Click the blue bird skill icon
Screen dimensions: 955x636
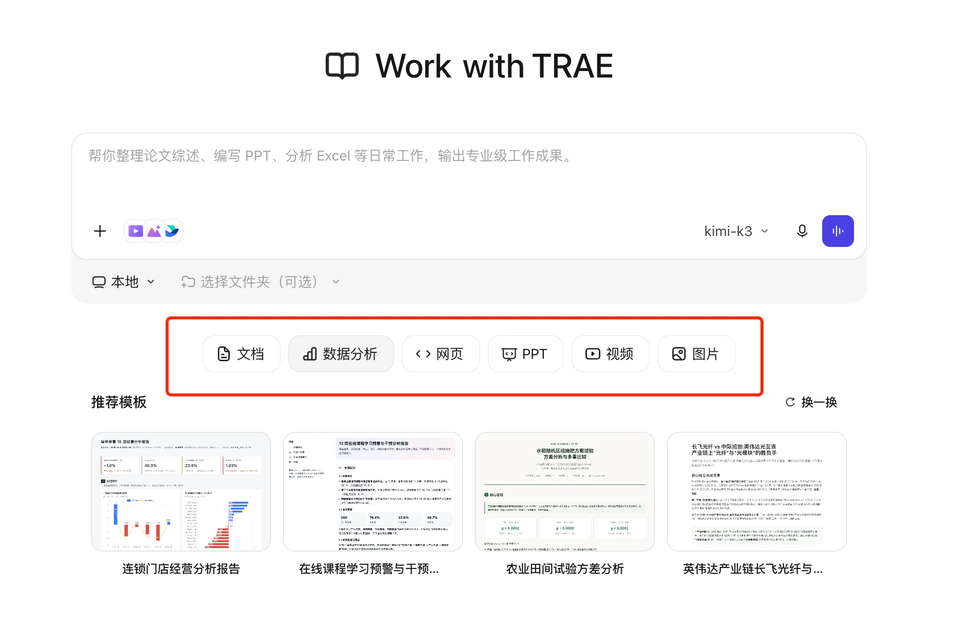(172, 231)
